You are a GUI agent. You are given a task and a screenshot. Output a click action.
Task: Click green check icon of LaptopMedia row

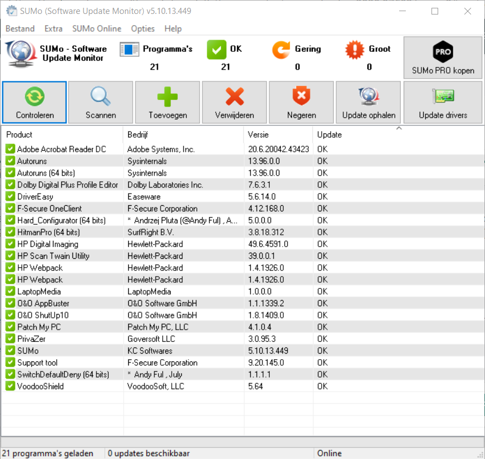(10, 291)
